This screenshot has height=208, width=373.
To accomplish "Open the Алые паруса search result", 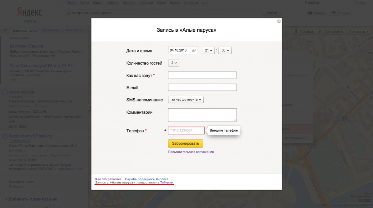I will [x=21, y=92].
